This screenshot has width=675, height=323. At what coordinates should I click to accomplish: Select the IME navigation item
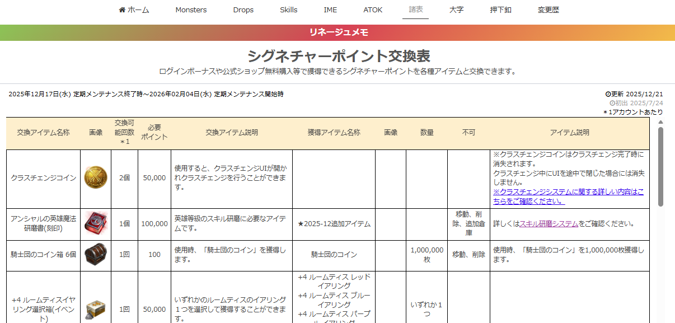point(330,10)
